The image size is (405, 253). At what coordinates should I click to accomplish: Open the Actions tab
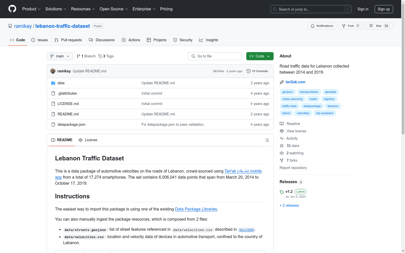(131, 40)
